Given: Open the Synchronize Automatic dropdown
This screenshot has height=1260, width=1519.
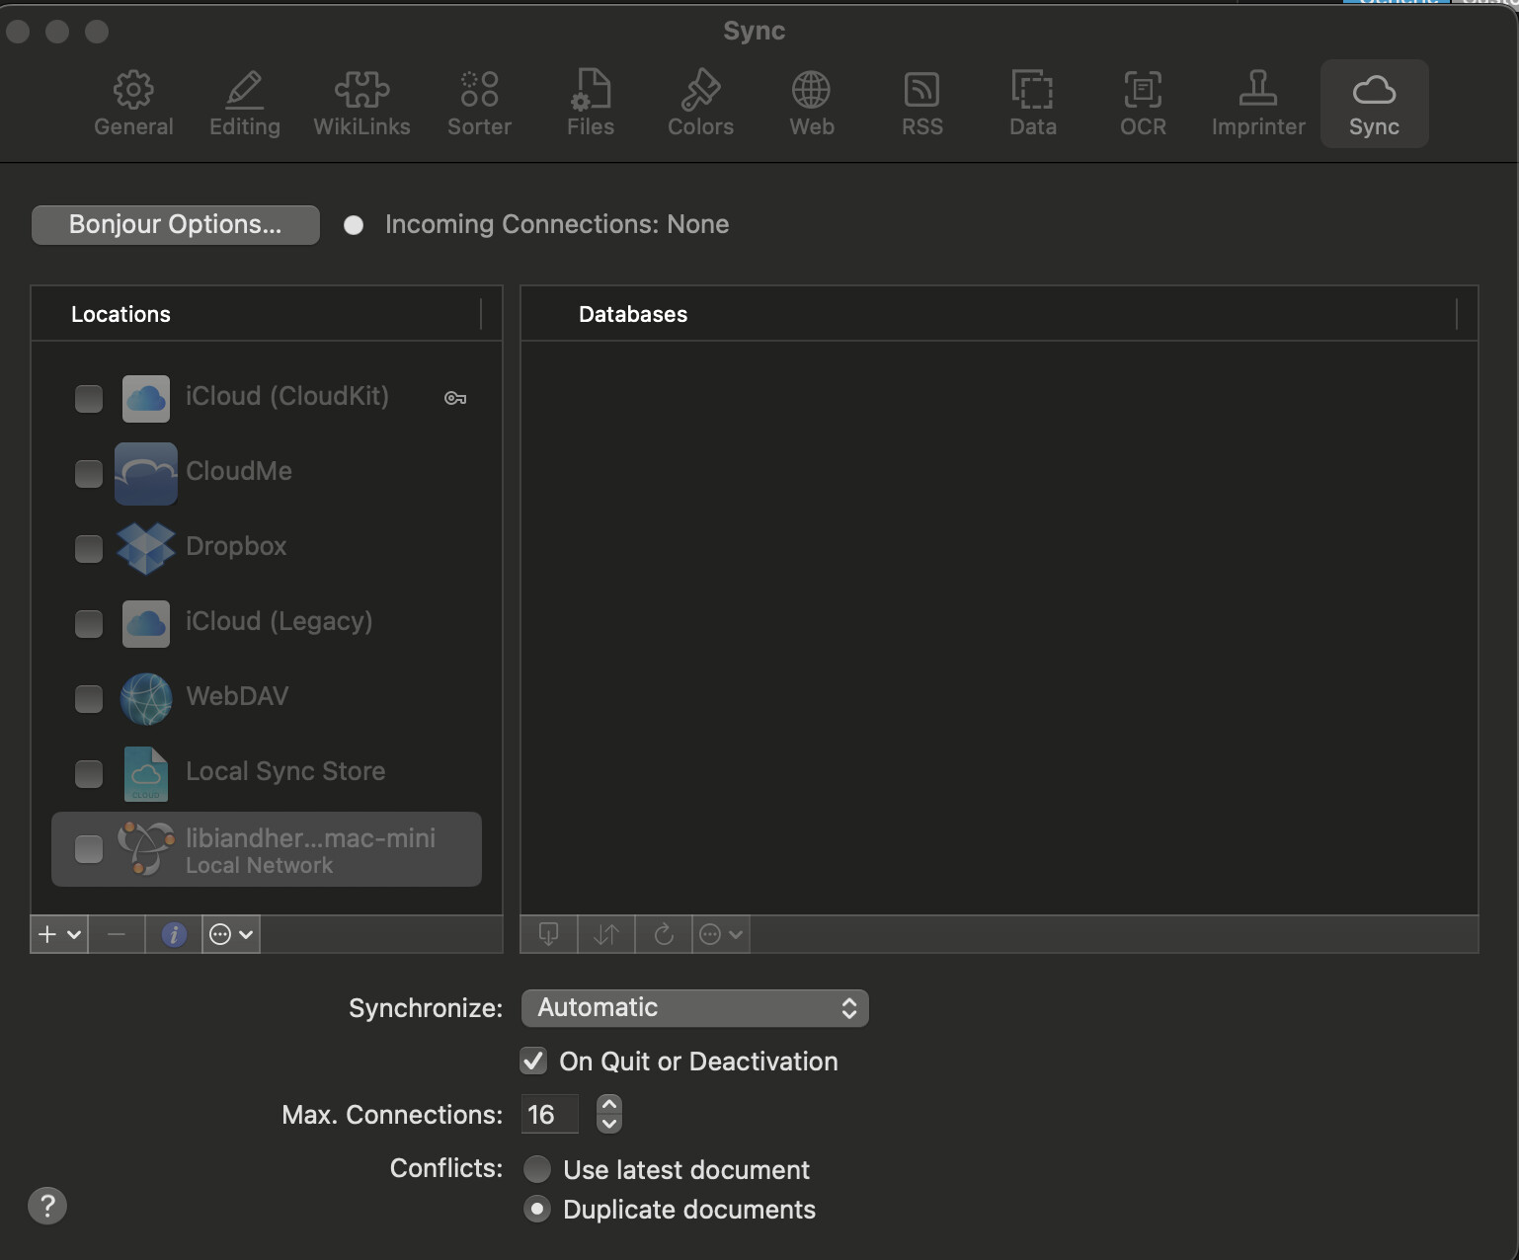Looking at the screenshot, I should [x=695, y=1008].
